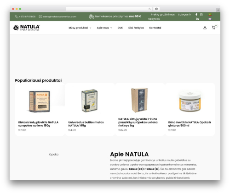Click the browser extension button beside the address bar
The width and height of the screenshot is (230, 194).
click(x=156, y=9)
